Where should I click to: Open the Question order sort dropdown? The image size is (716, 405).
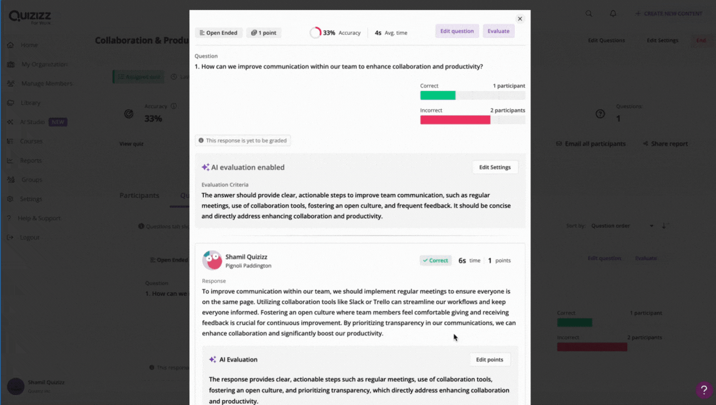(622, 226)
